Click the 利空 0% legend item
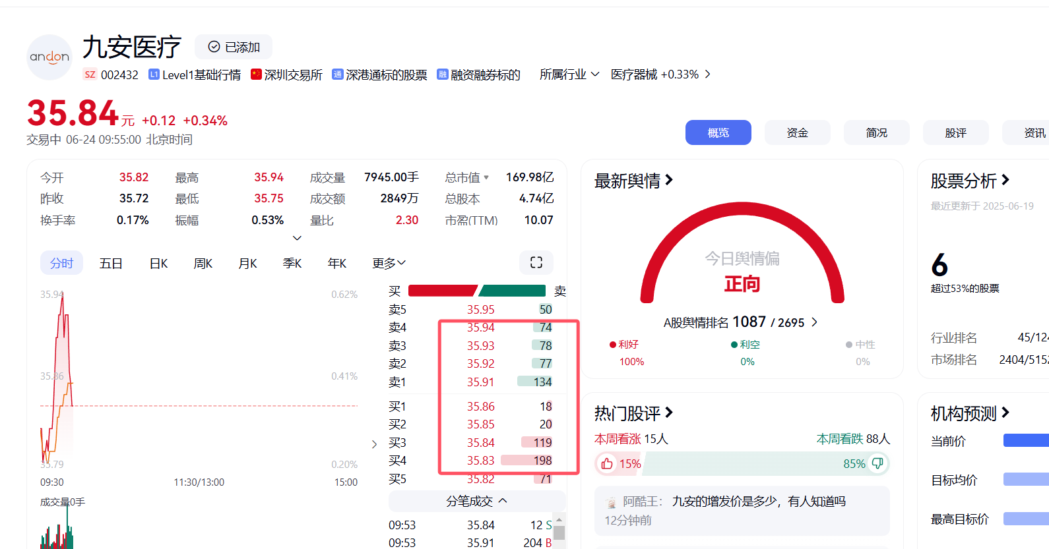This screenshot has width=1049, height=549. tap(746, 353)
